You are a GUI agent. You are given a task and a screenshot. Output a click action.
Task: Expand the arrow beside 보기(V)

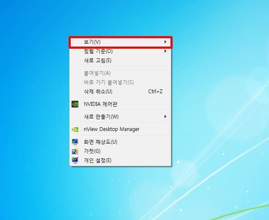[165, 42]
